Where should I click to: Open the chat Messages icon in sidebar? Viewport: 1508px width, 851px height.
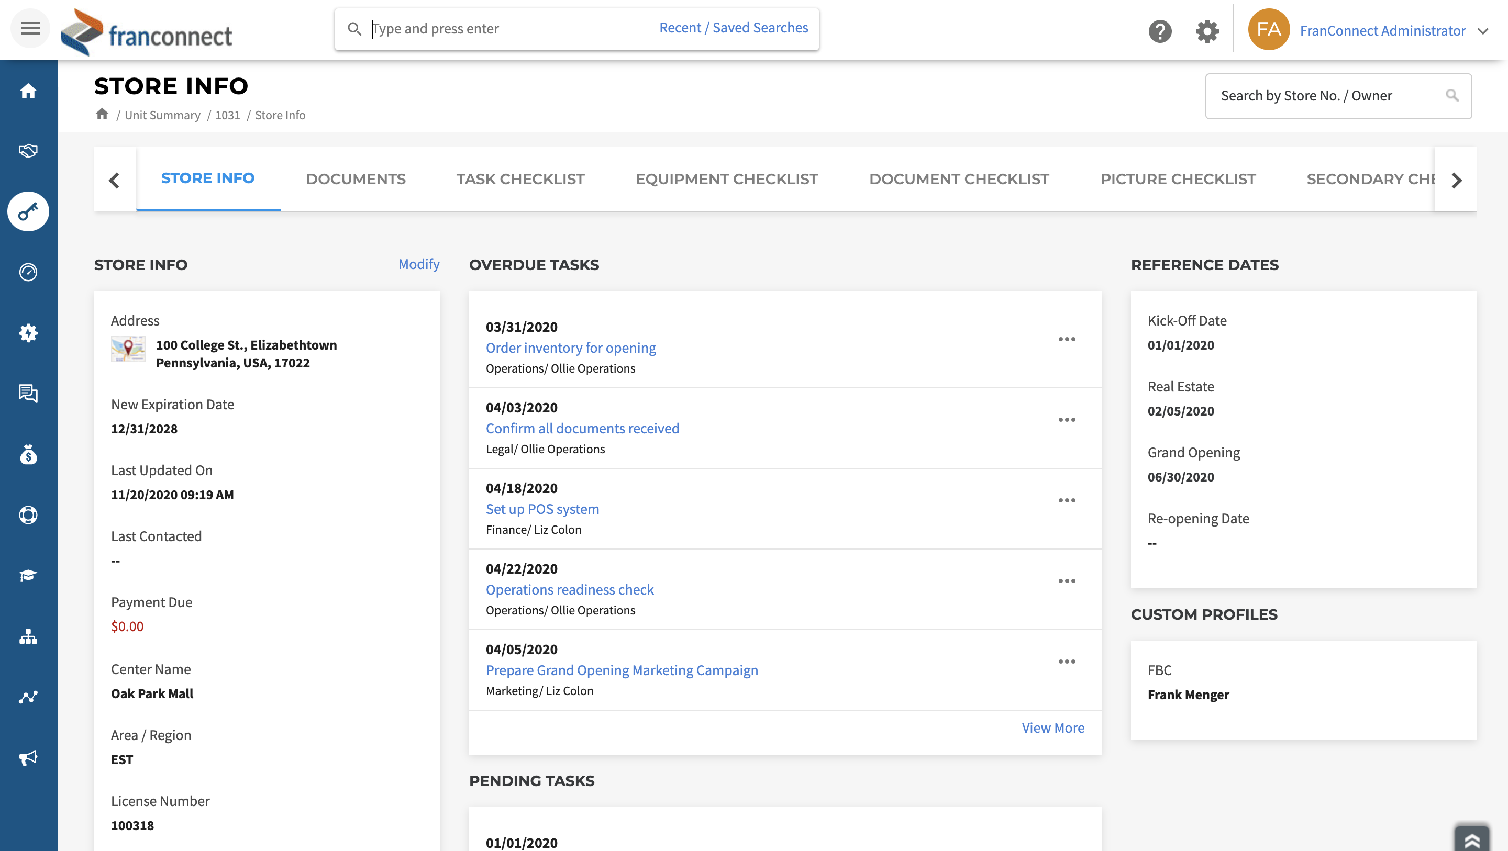(x=28, y=394)
